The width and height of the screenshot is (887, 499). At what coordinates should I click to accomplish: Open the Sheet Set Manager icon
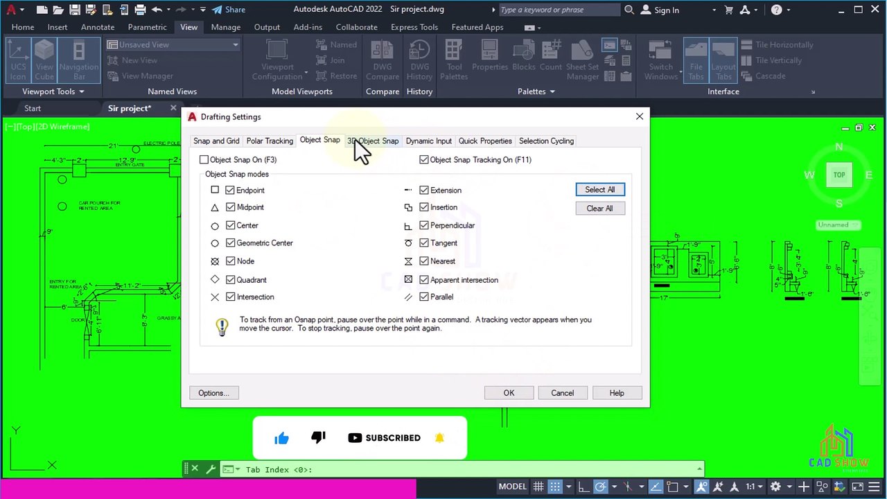coord(582,60)
